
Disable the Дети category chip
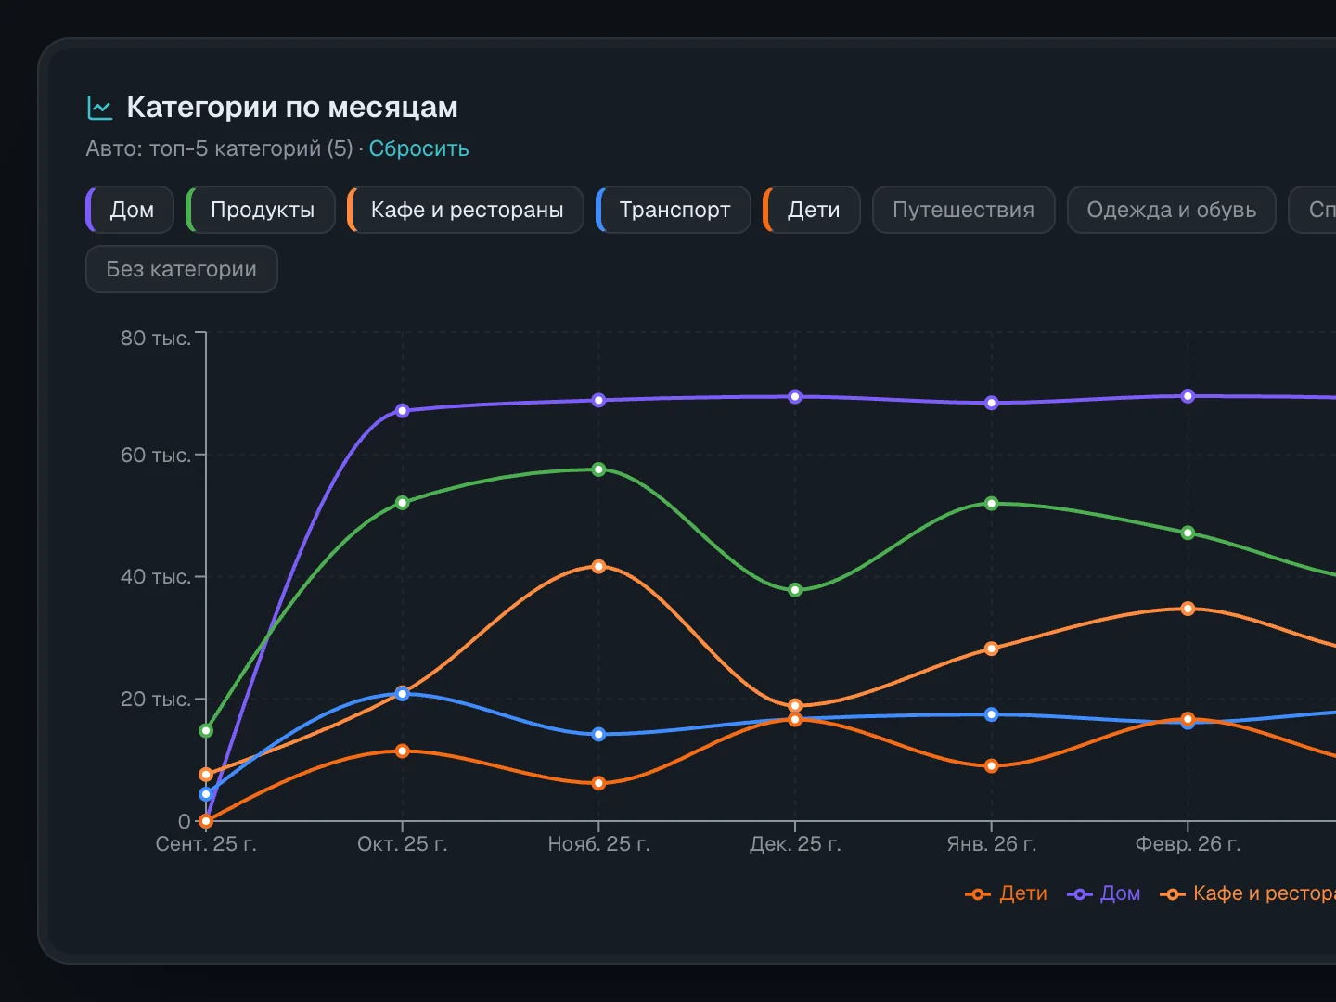pyautogui.click(x=812, y=210)
